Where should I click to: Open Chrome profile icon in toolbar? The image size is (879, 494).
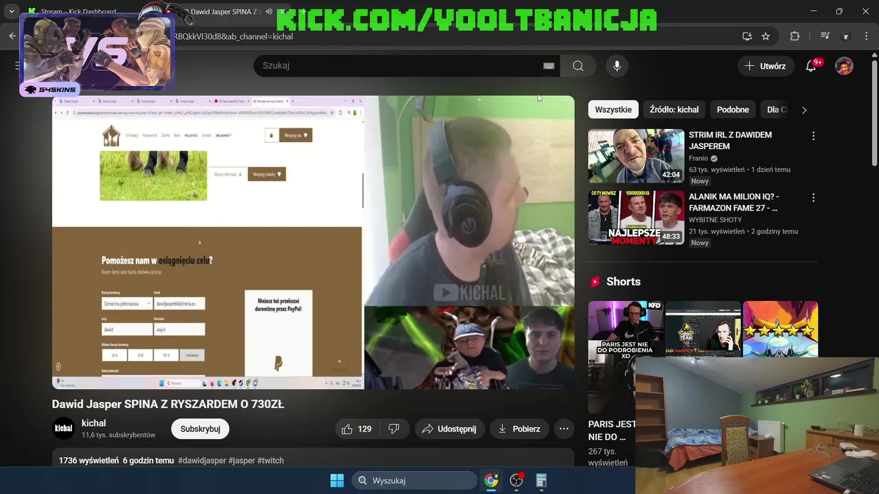[846, 36]
